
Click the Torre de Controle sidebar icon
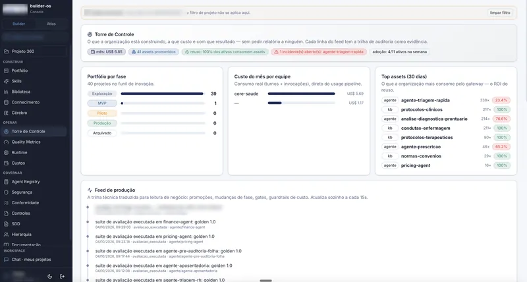coord(6,131)
